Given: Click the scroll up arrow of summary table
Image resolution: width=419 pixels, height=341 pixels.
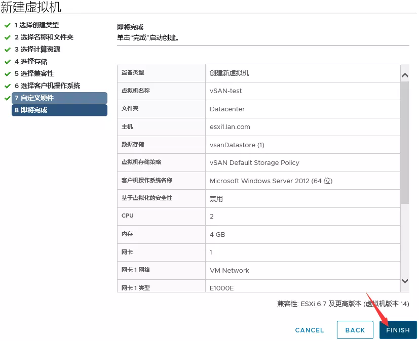Looking at the screenshot, I should point(405,75).
